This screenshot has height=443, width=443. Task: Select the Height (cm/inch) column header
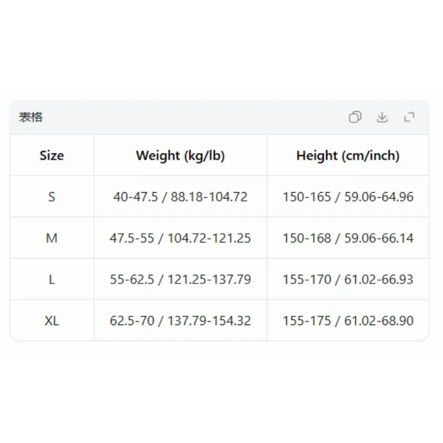[x=348, y=155]
